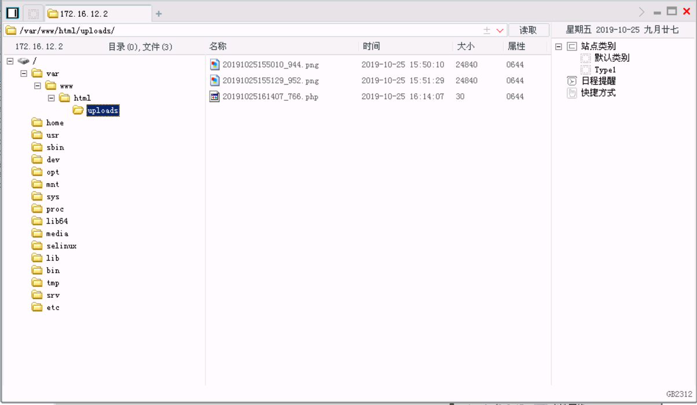
Task: Select the Type1 category checkbox
Action: pyautogui.click(x=585, y=70)
